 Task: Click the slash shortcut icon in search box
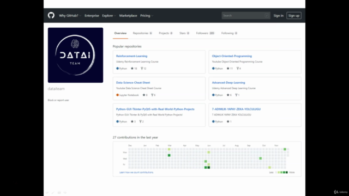coord(267,16)
